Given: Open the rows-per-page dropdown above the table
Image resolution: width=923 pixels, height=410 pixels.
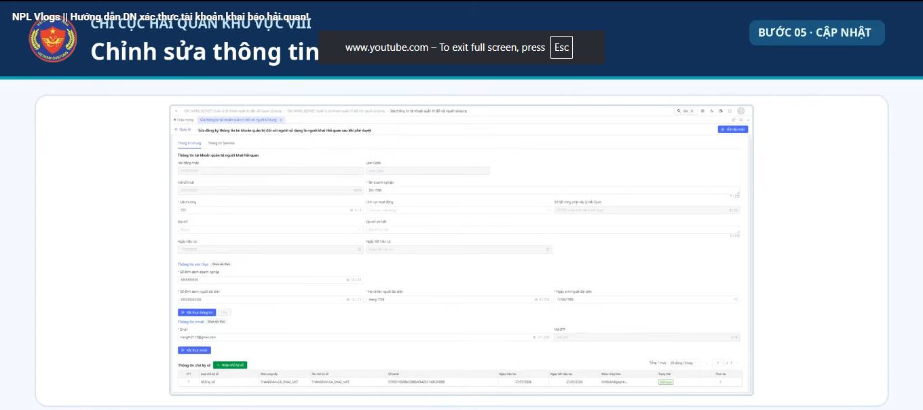Looking at the screenshot, I should pos(683,363).
